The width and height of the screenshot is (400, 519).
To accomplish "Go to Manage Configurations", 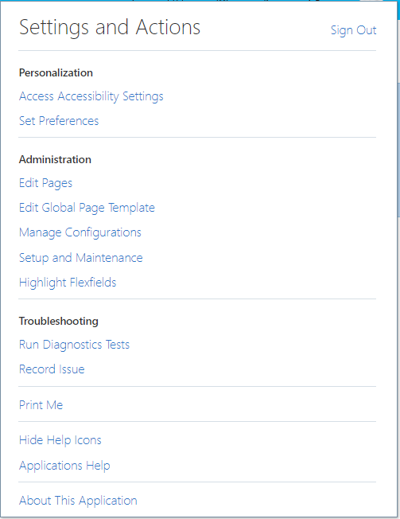I will (x=80, y=232).
